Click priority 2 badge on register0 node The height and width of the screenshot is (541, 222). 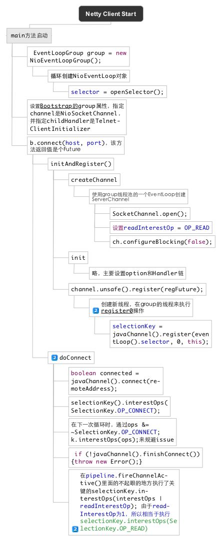[x=95, y=311]
